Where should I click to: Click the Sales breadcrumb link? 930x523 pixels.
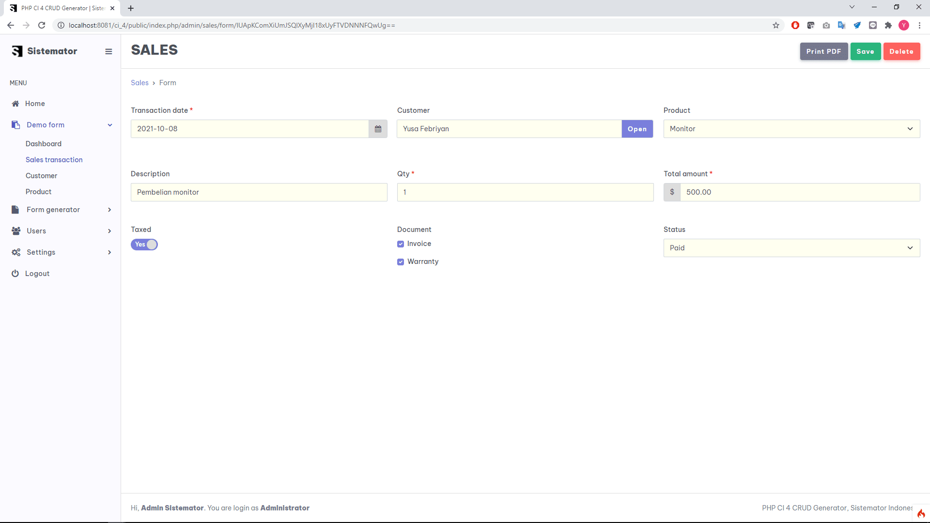pos(139,83)
